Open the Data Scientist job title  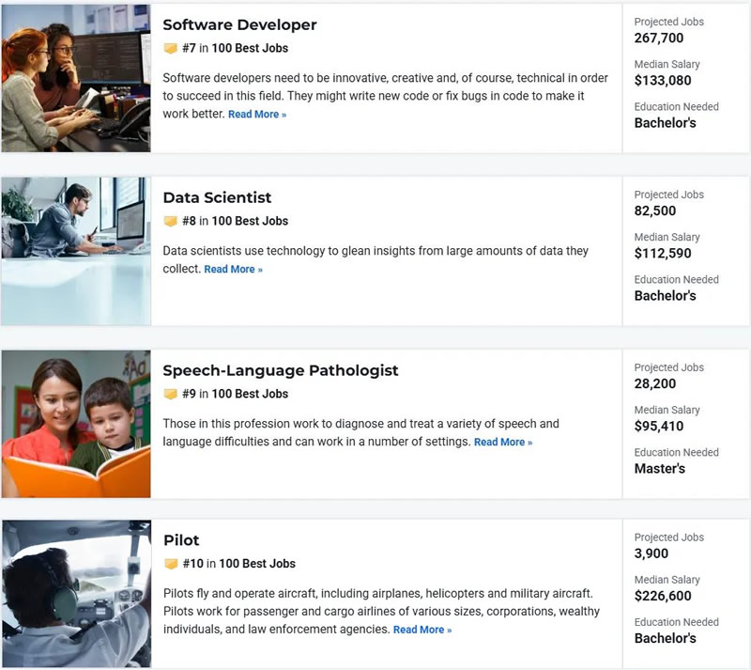click(217, 197)
